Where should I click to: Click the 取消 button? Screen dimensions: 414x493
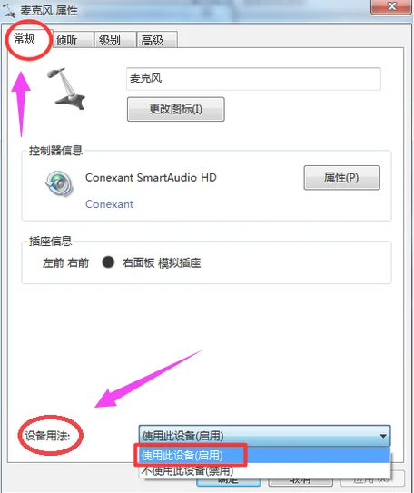301,482
